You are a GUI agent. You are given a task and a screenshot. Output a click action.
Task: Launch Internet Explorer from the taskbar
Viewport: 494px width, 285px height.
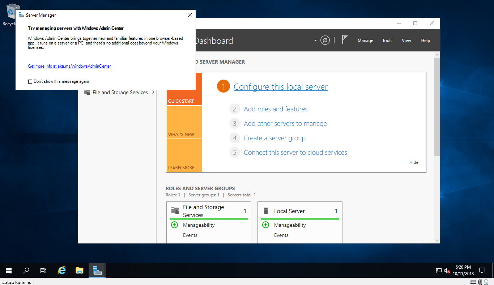[61, 270]
